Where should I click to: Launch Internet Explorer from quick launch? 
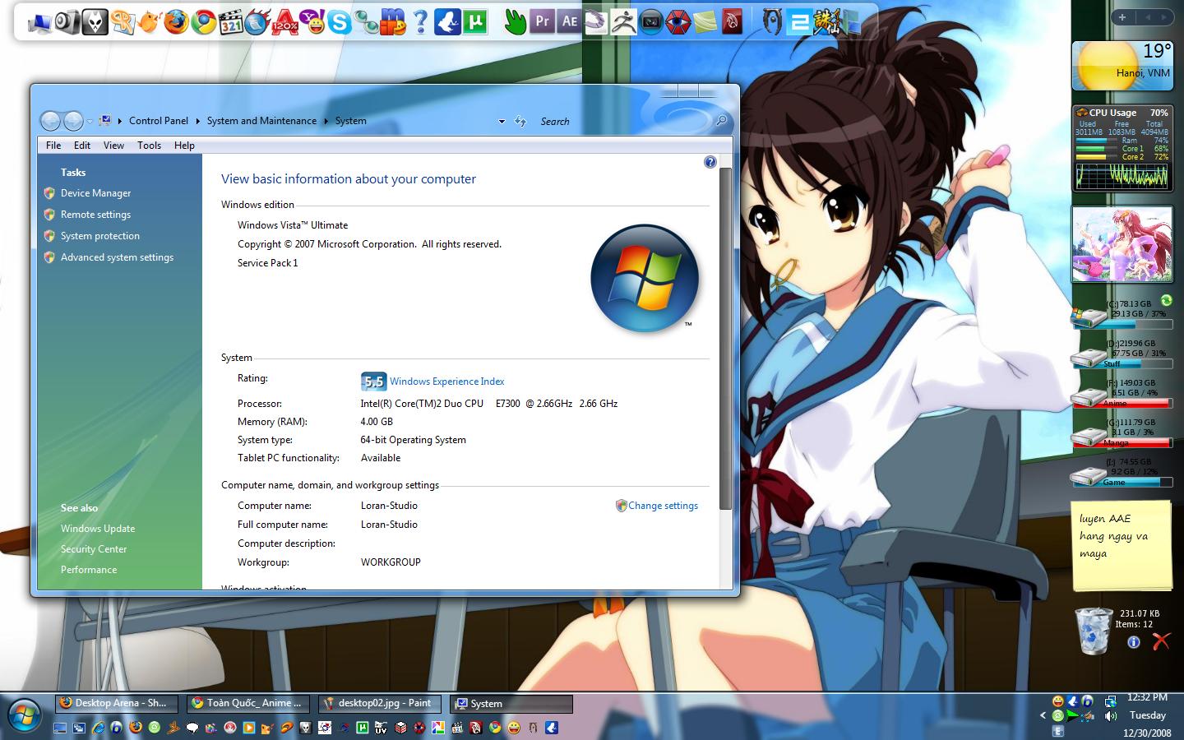click(x=99, y=728)
